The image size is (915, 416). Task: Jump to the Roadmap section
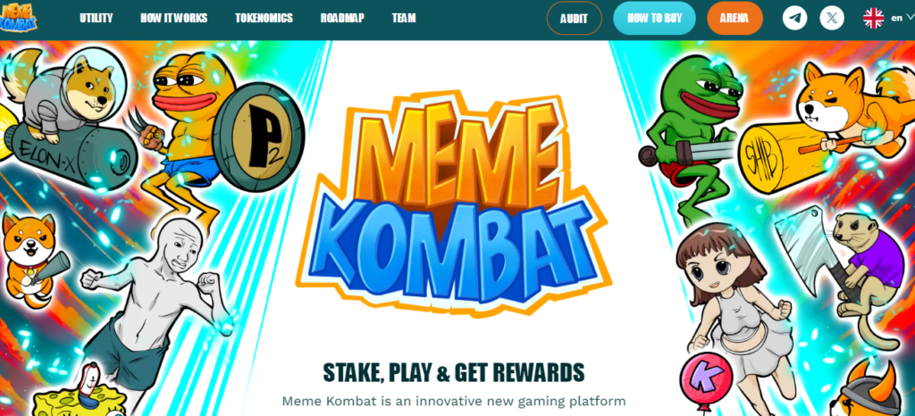click(342, 18)
